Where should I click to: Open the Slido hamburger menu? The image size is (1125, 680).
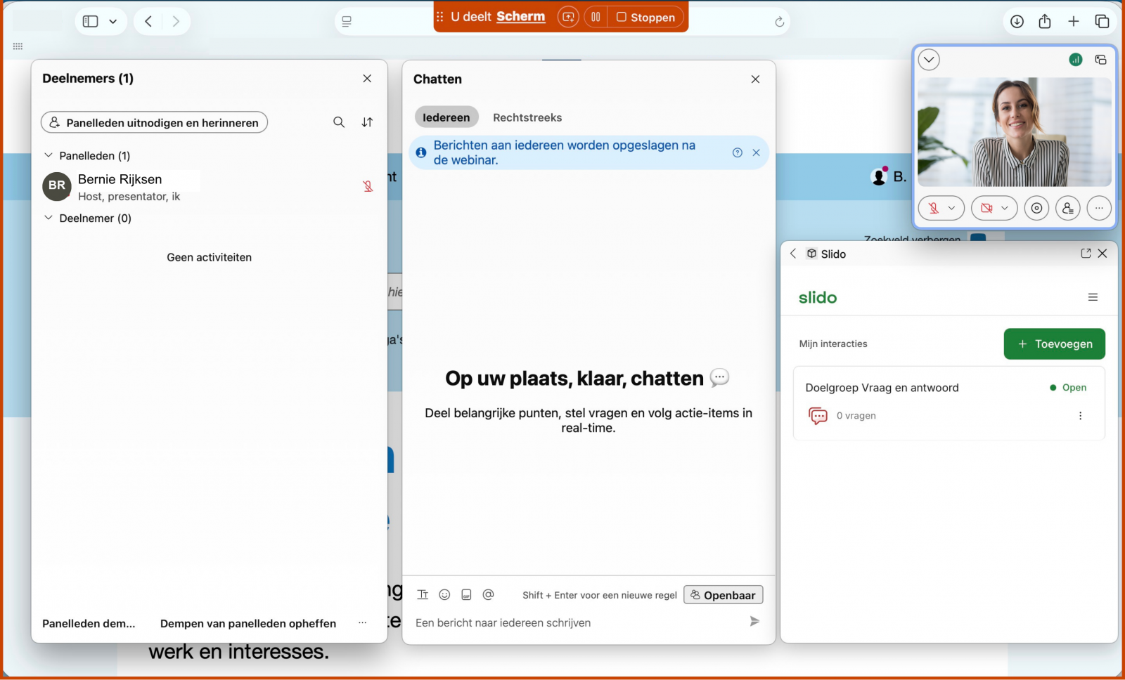click(1093, 297)
